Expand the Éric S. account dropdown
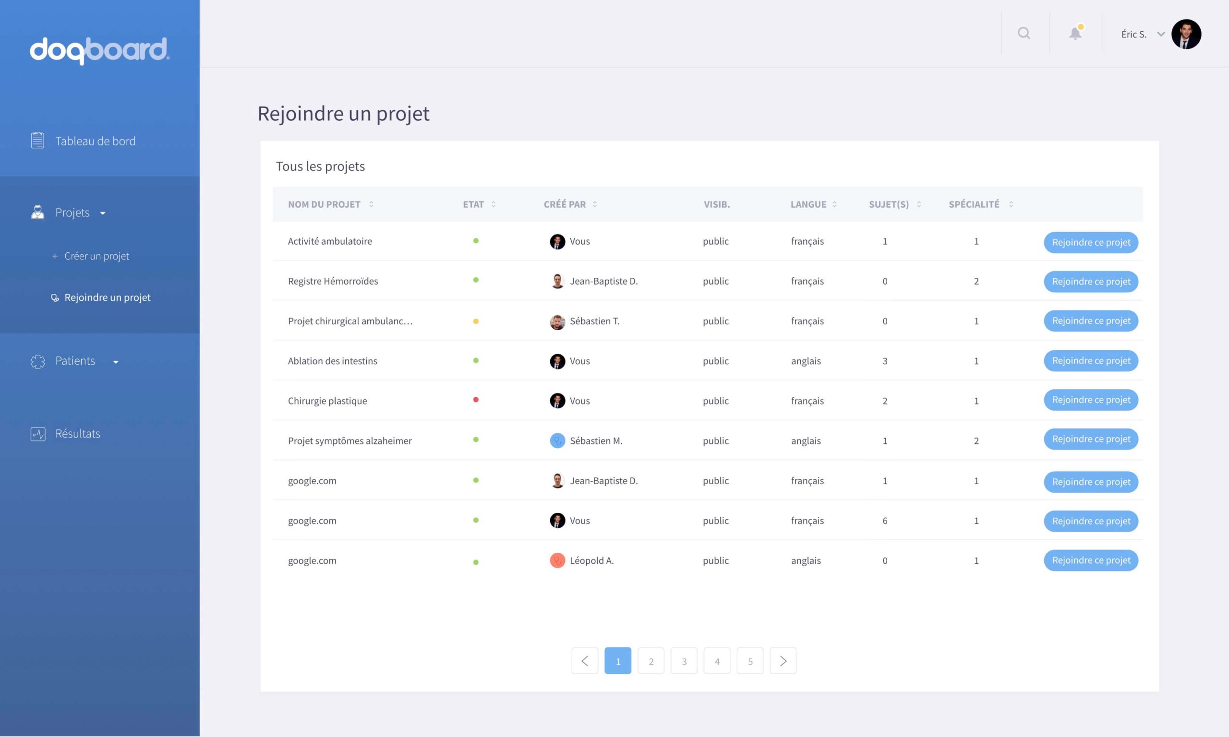Image resolution: width=1229 pixels, height=737 pixels. click(x=1160, y=34)
